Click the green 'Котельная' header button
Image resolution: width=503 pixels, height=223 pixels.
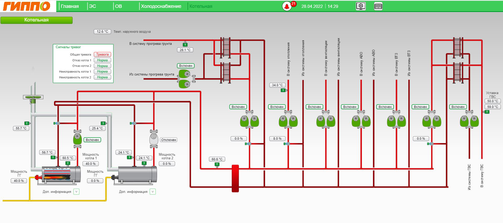coord(36,20)
